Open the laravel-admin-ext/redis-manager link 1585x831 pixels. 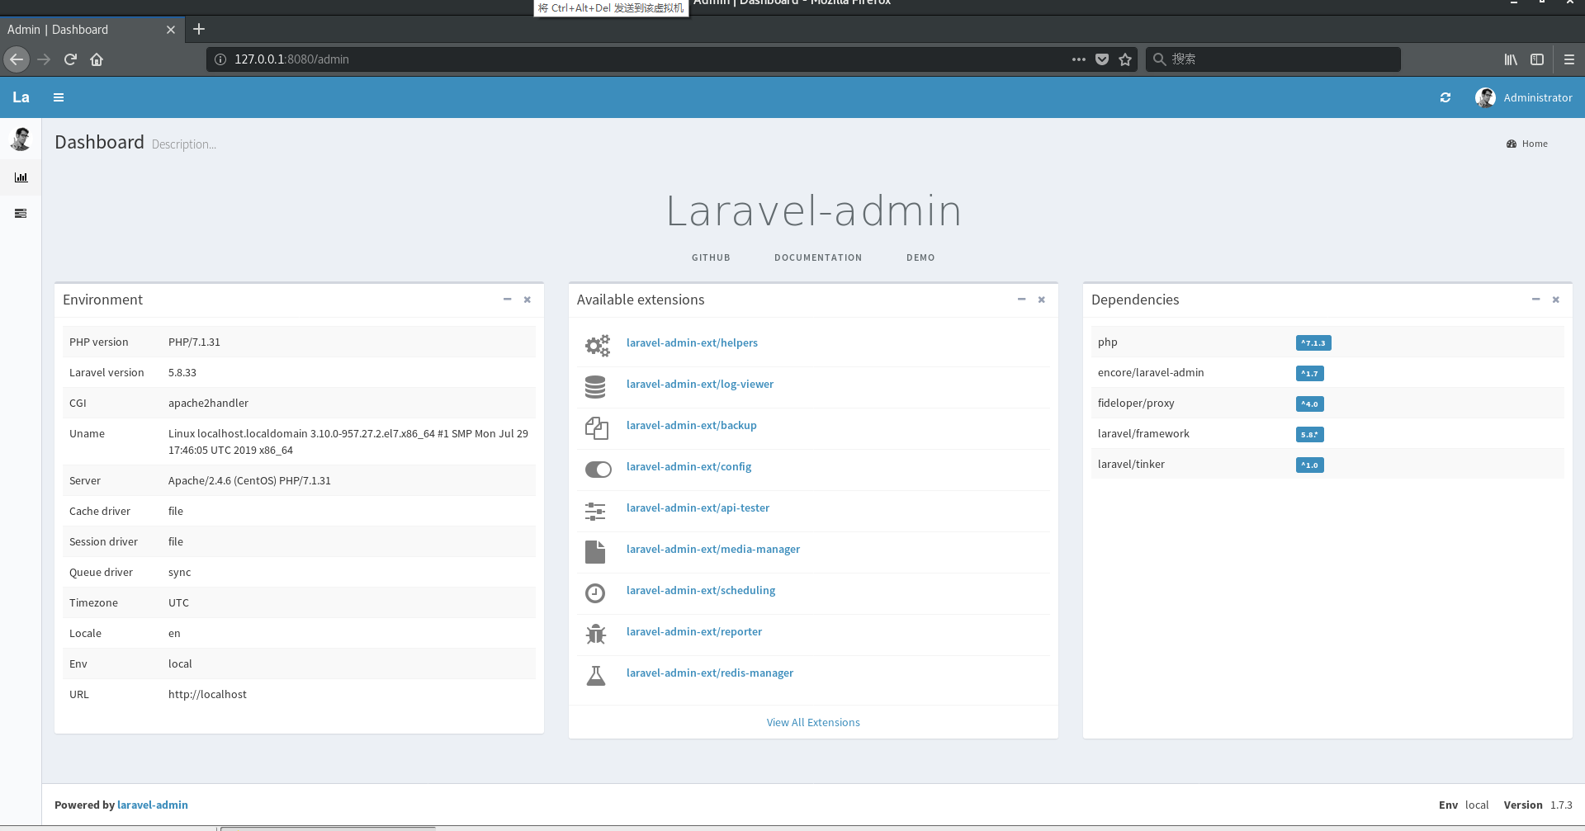point(710,673)
